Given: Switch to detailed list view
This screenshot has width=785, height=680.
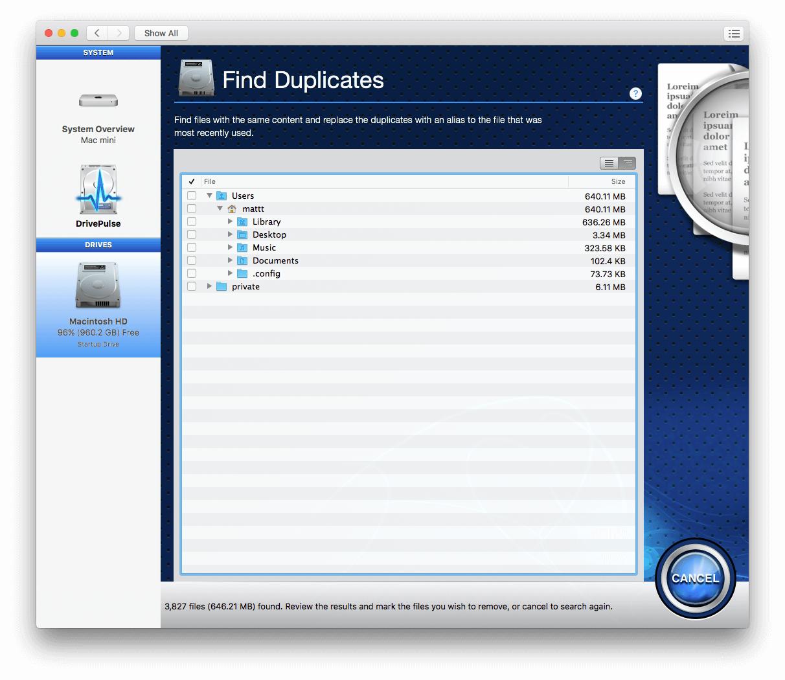Looking at the screenshot, I should (x=627, y=163).
